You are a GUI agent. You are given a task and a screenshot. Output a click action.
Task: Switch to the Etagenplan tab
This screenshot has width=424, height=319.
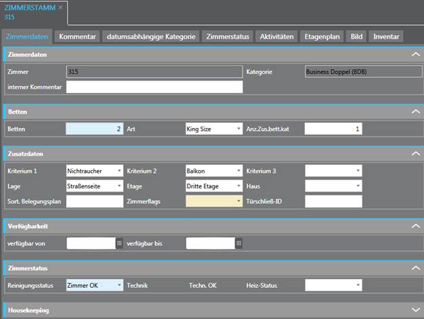[321, 36]
